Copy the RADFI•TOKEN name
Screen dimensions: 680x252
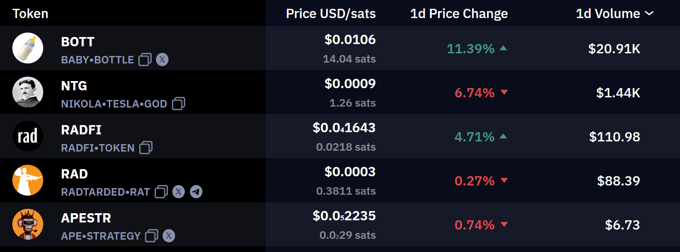146,148
